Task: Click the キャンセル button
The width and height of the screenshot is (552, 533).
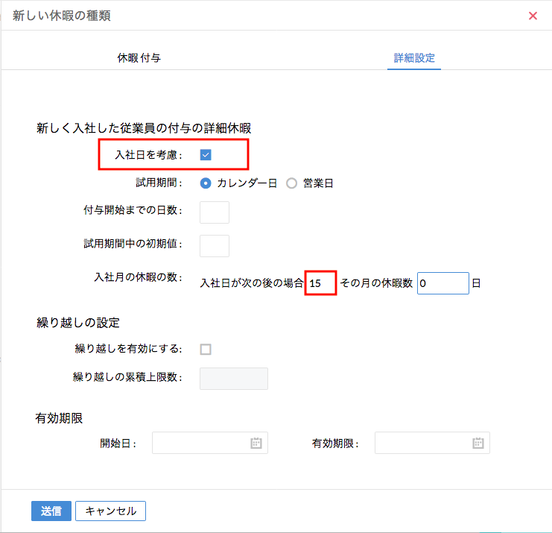Action: (x=110, y=511)
